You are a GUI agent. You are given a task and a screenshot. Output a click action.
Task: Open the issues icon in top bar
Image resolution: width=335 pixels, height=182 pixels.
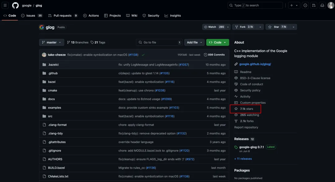(x=305, y=5)
